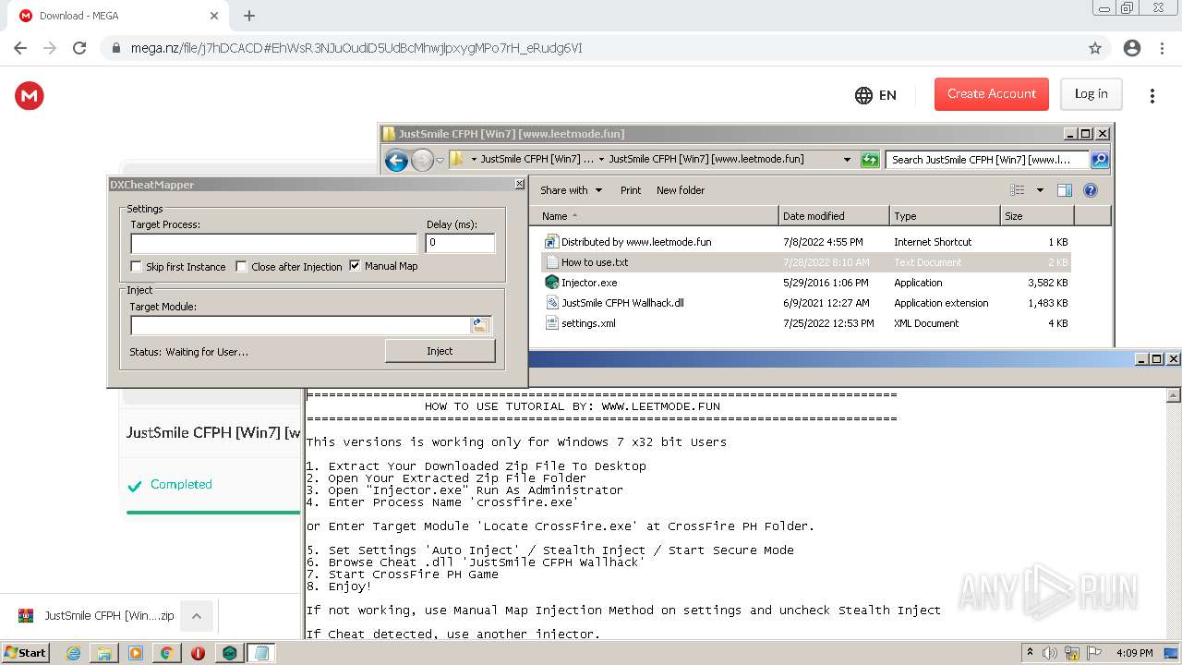The image size is (1182, 665).
Task: Sort by Name column header
Action: [654, 216]
